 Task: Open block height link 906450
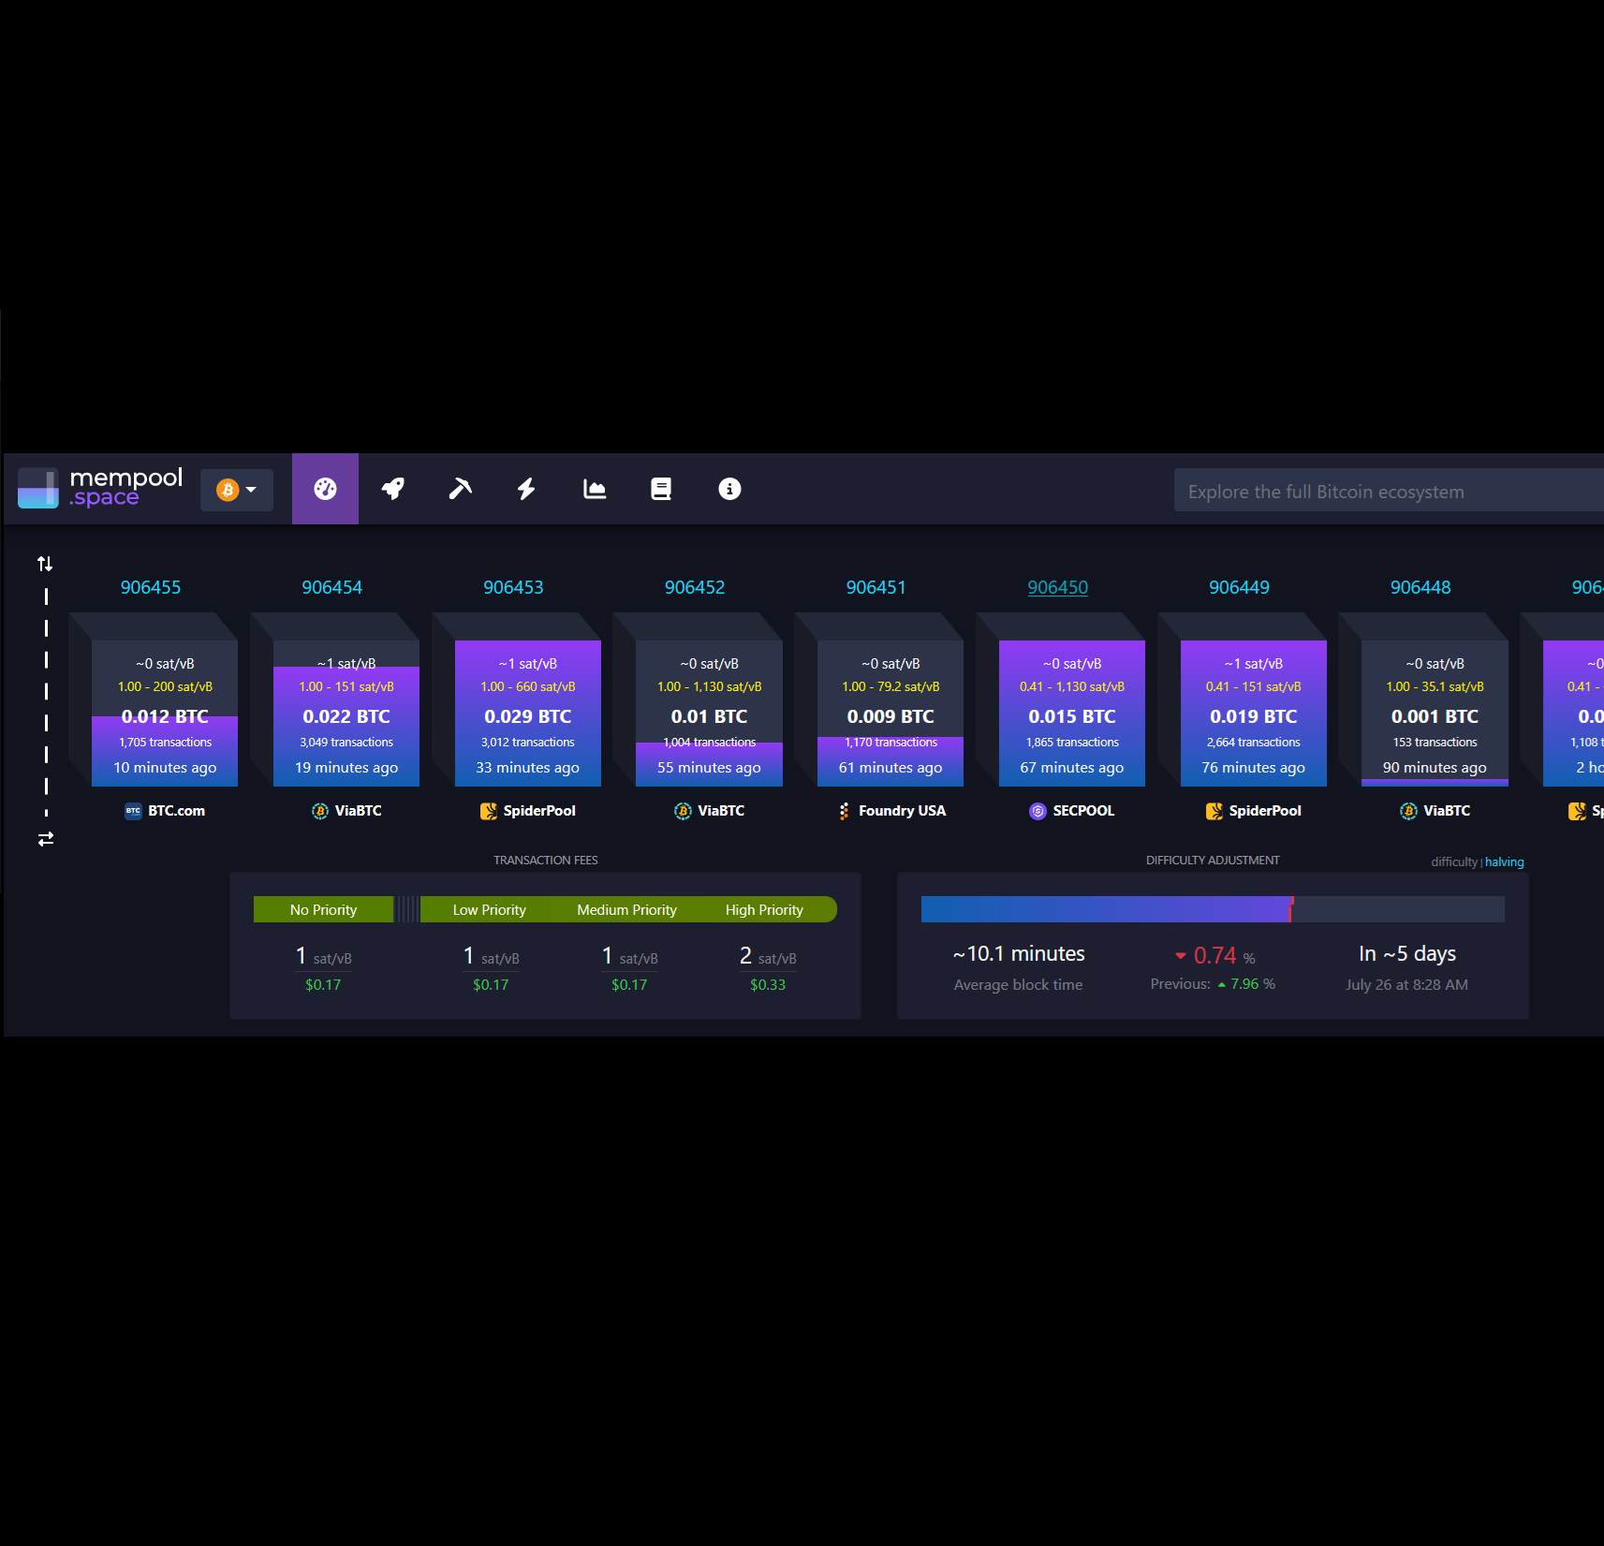[1058, 587]
